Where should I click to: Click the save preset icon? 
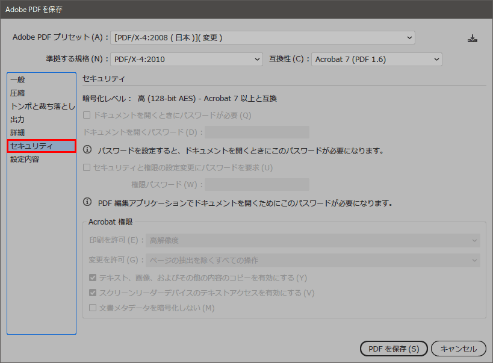point(473,39)
